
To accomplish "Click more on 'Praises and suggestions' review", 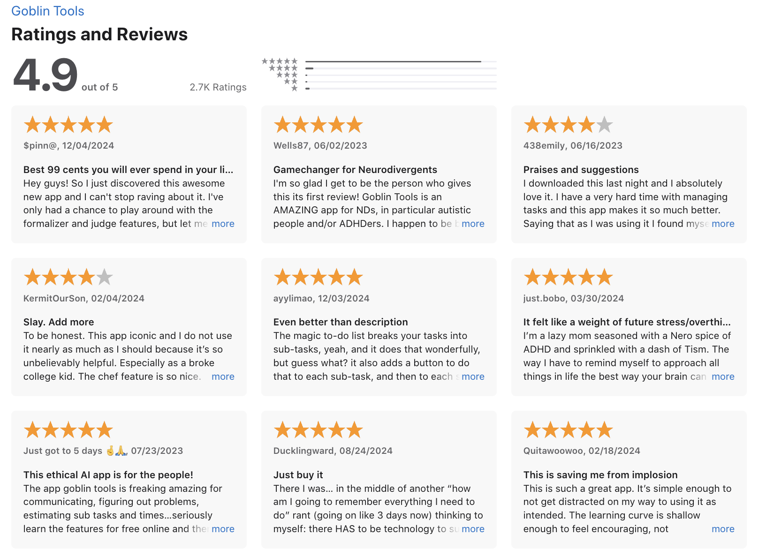I will tap(723, 224).
